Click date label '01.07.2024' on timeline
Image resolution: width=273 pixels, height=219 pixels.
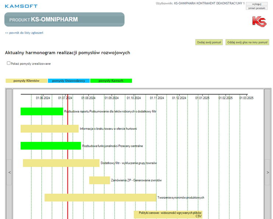point(65,98)
